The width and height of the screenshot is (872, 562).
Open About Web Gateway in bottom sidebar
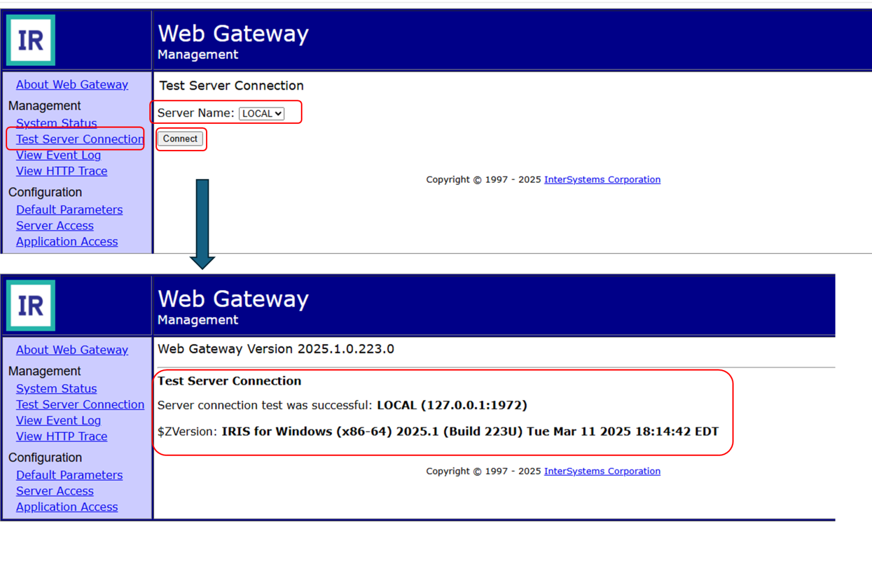click(72, 350)
